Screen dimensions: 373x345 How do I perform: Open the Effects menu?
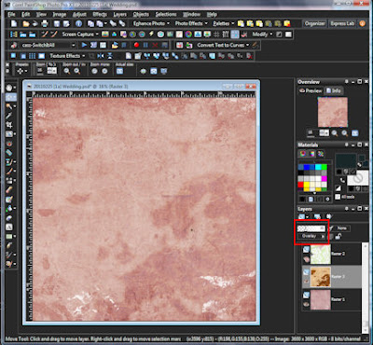click(x=100, y=14)
